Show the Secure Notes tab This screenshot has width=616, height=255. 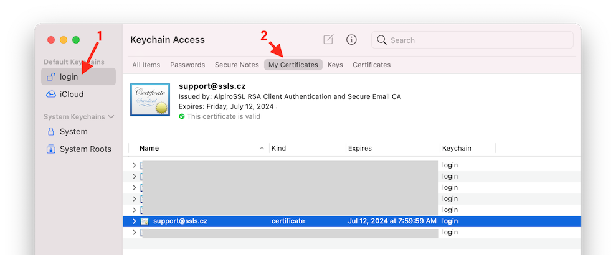[x=237, y=65]
